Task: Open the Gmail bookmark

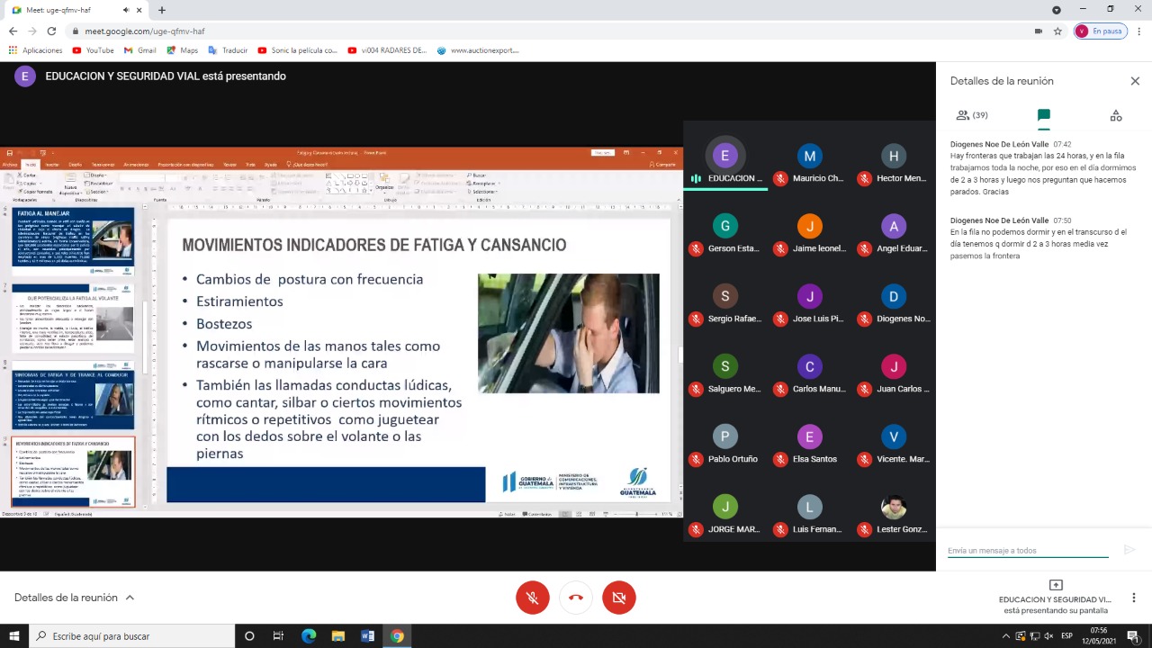Action: [x=140, y=50]
